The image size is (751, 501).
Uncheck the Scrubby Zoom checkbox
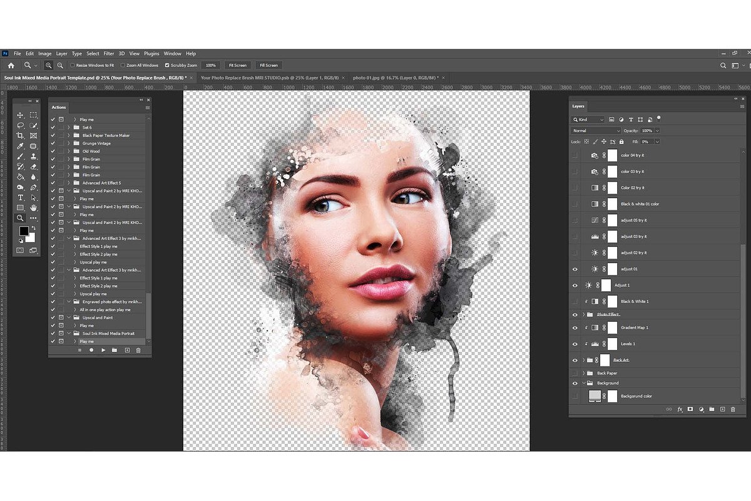[167, 65]
